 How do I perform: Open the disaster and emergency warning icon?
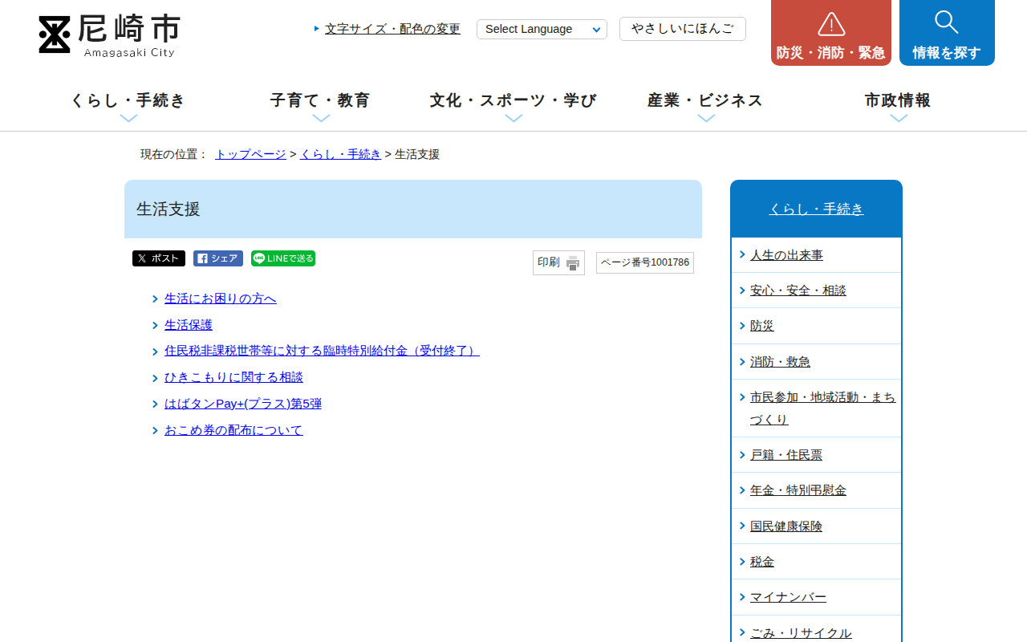(x=830, y=25)
